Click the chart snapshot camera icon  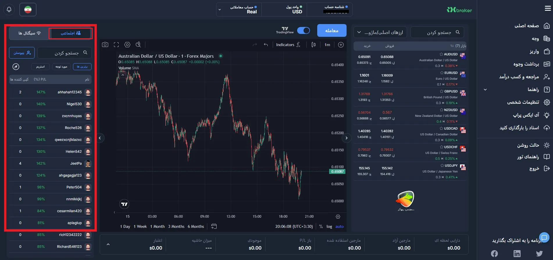[105, 45]
